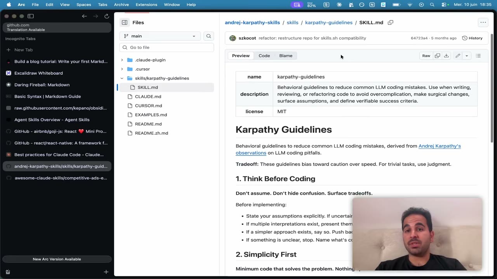
Task: Open the main branch dropdown
Action: pos(160,36)
